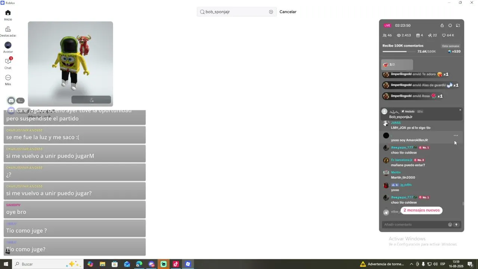Open the storm warning weather alert
Image resolution: width=478 pixels, height=269 pixels.
click(382, 264)
